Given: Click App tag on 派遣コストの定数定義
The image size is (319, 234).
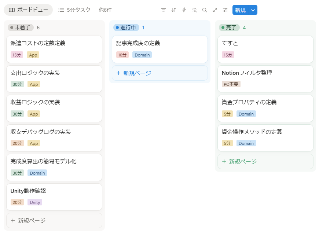Looking at the screenshot, I should click(x=33, y=55).
